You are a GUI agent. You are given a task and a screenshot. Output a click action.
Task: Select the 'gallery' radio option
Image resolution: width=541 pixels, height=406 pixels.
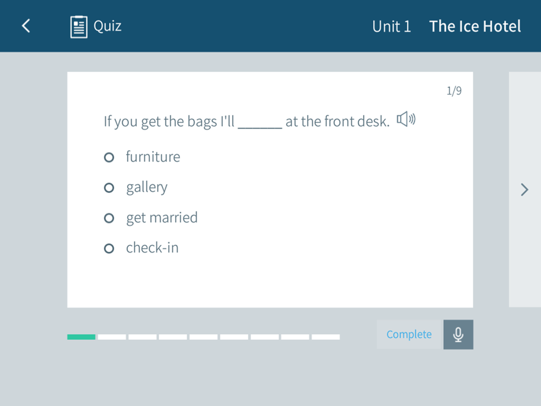(109, 188)
